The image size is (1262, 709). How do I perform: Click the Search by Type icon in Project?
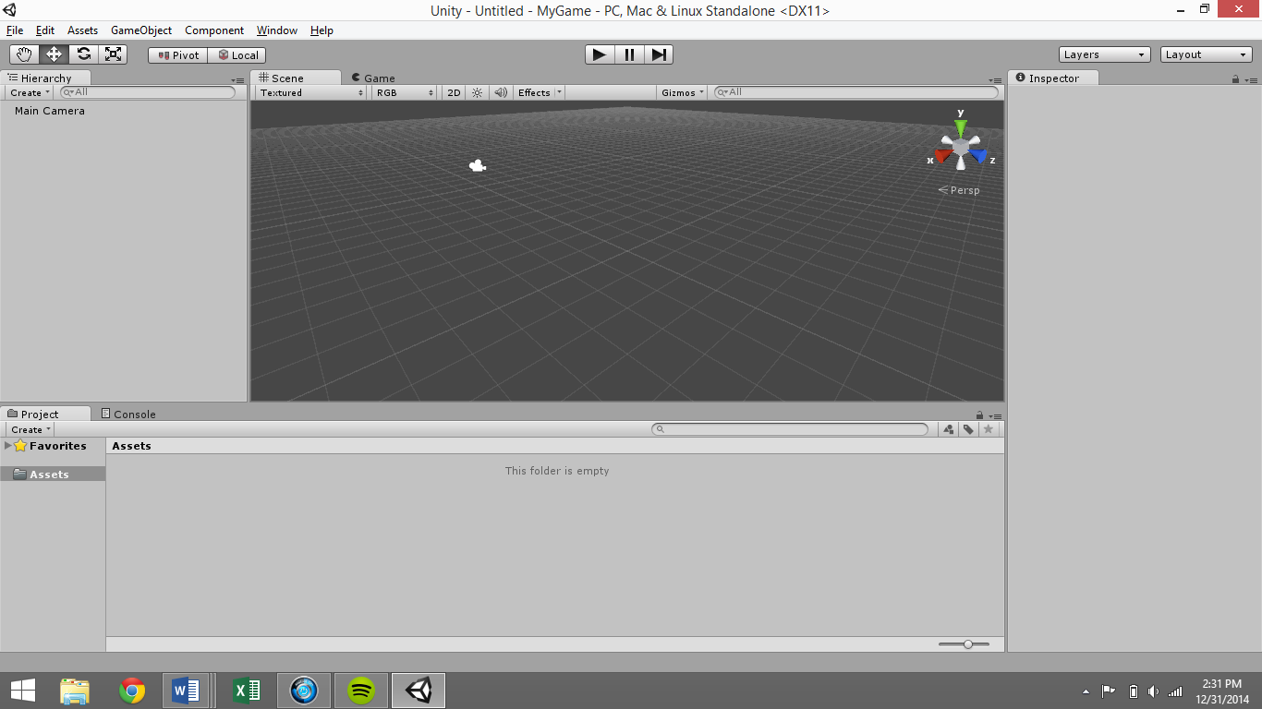coord(949,429)
